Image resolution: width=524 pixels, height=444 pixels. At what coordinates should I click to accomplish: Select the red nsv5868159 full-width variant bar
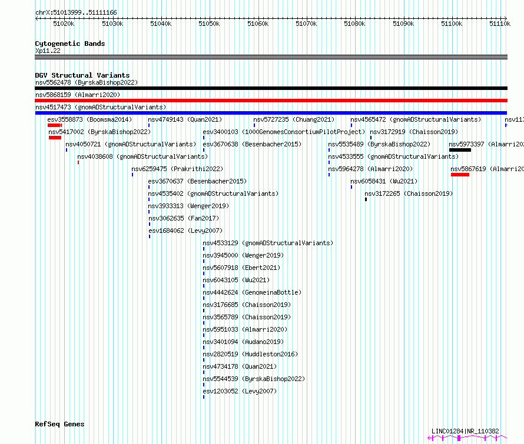click(271, 101)
